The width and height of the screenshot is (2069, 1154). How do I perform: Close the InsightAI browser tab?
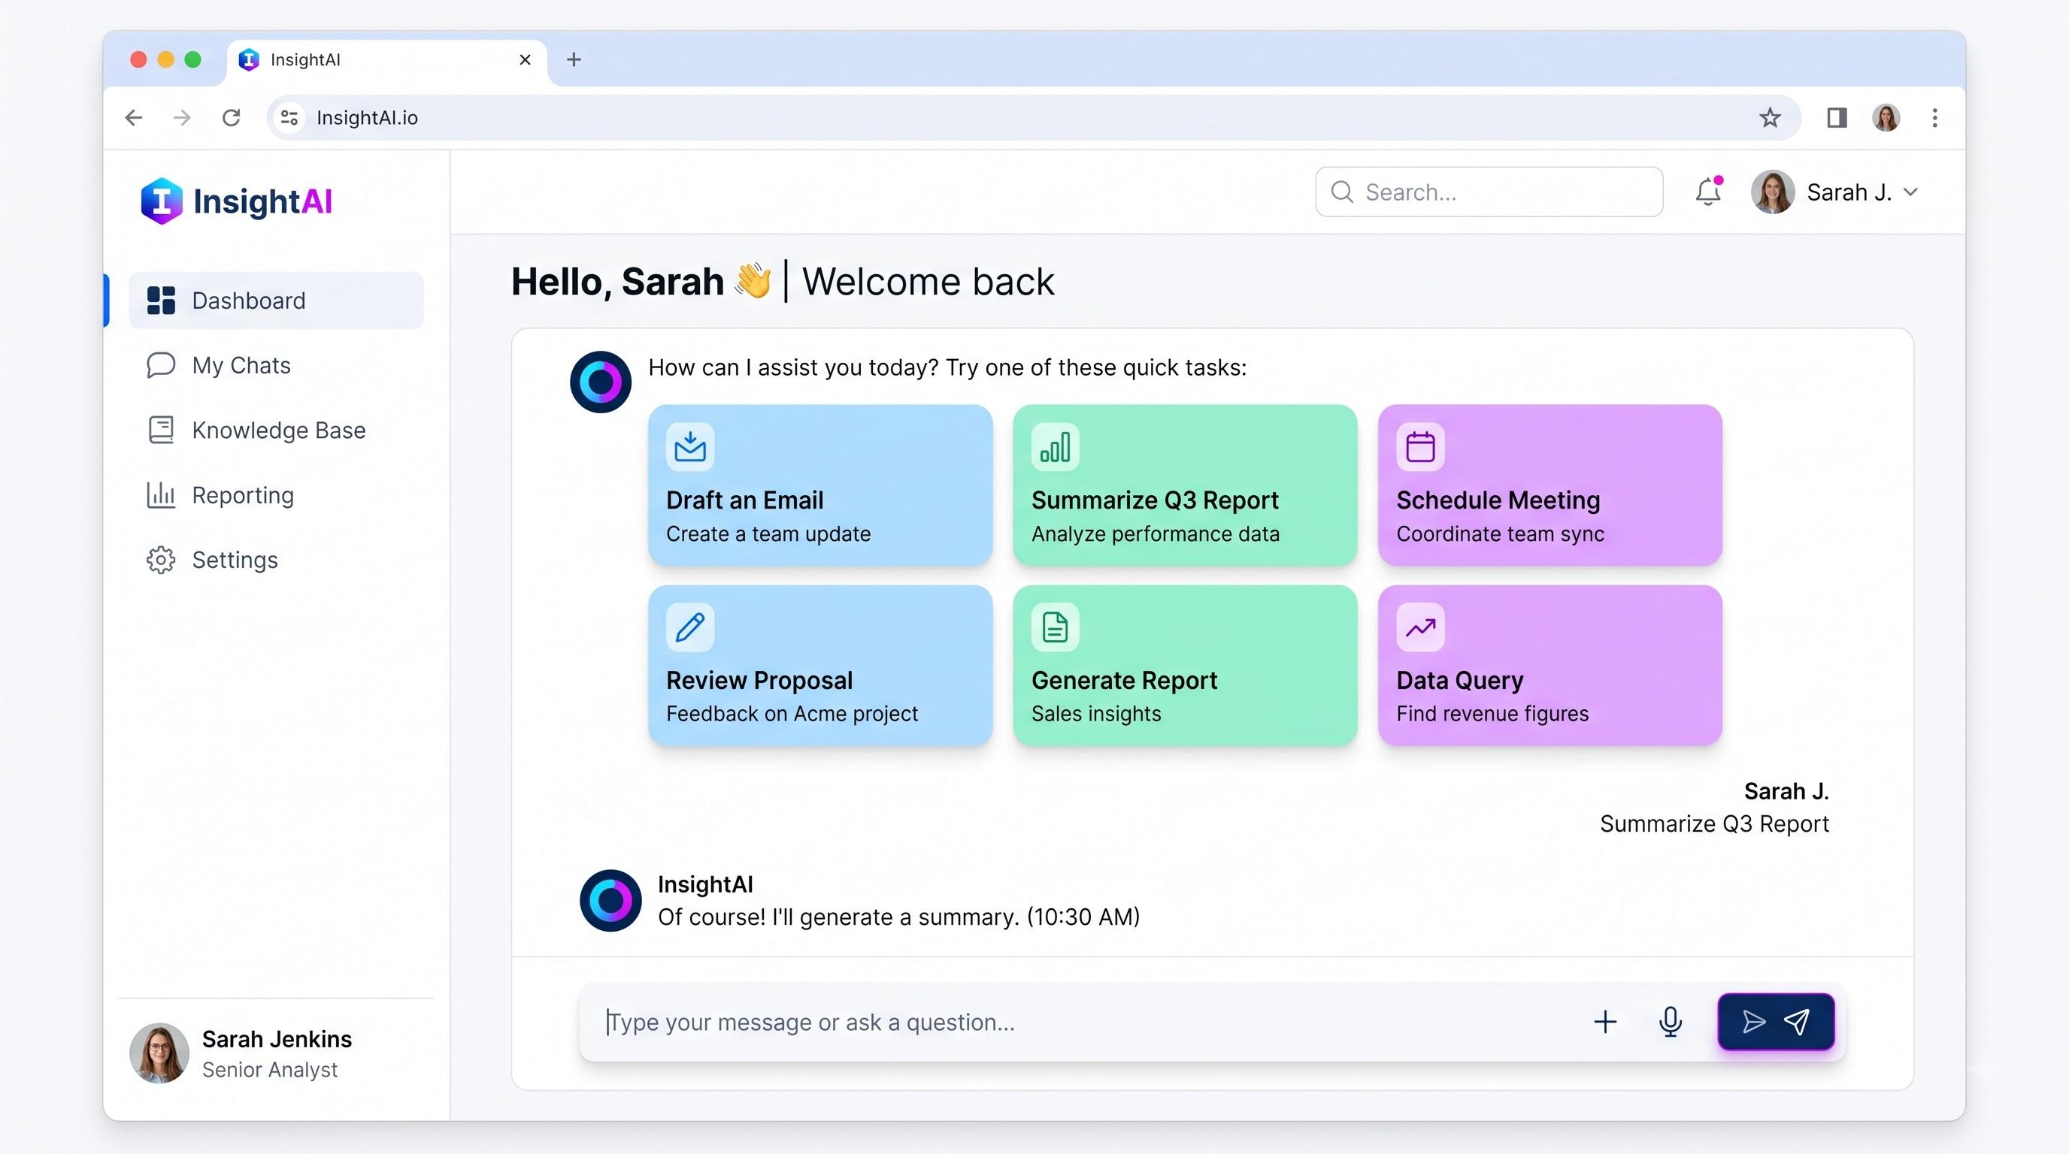(x=526, y=59)
